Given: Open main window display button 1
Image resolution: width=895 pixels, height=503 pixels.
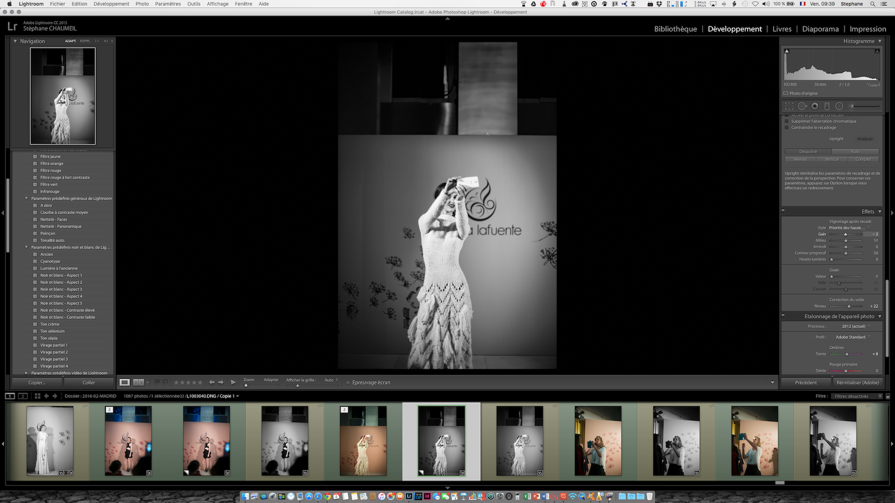Looking at the screenshot, I should coord(10,396).
